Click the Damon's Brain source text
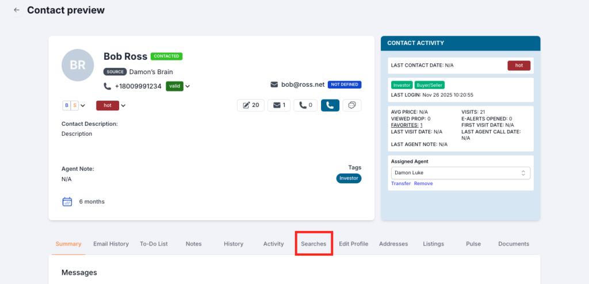 [151, 72]
